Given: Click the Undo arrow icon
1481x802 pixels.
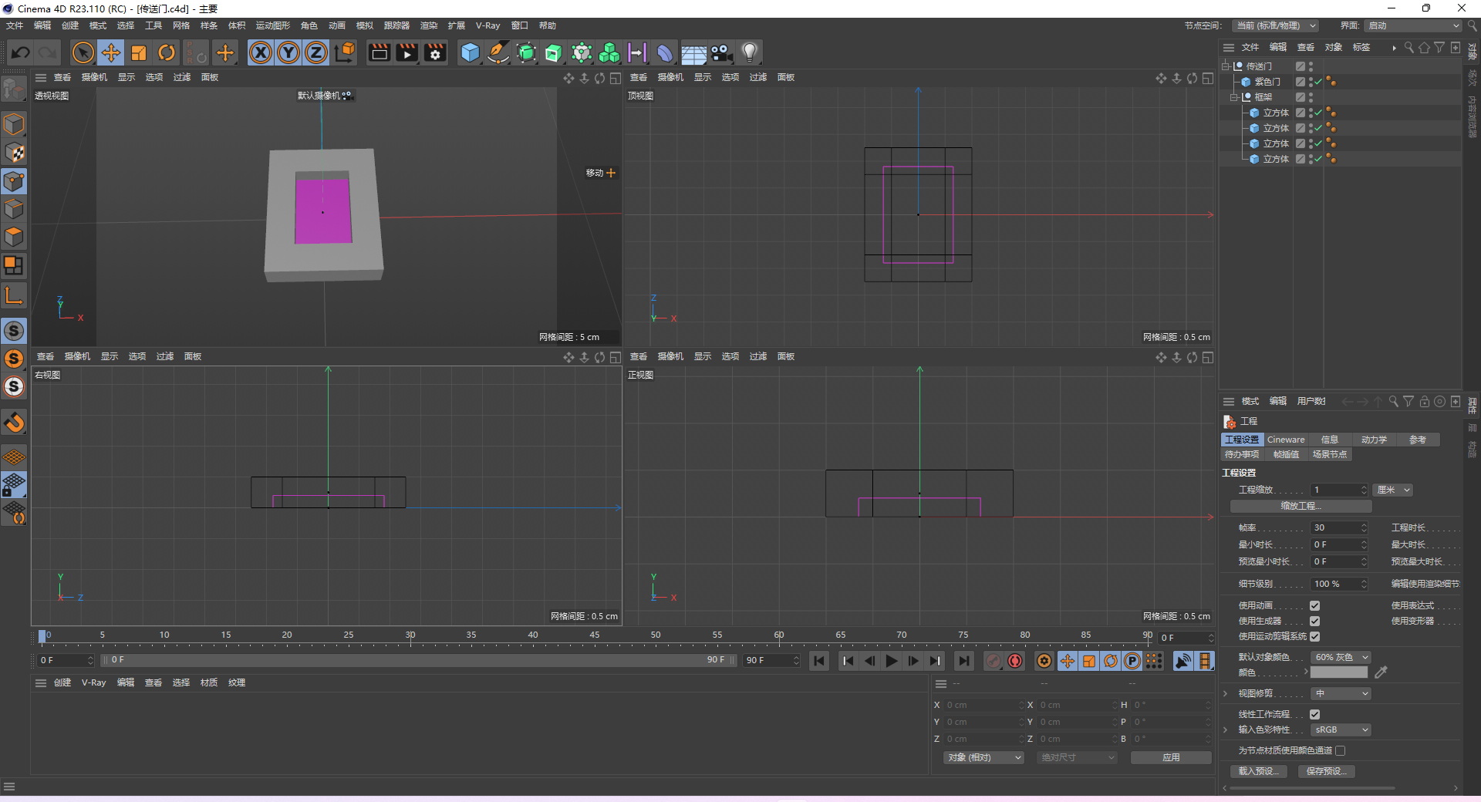Looking at the screenshot, I should (x=21, y=52).
